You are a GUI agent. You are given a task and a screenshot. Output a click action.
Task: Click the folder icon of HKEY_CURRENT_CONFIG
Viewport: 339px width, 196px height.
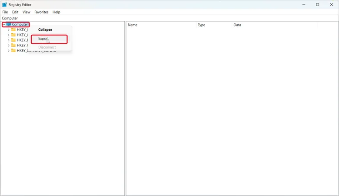point(13,50)
